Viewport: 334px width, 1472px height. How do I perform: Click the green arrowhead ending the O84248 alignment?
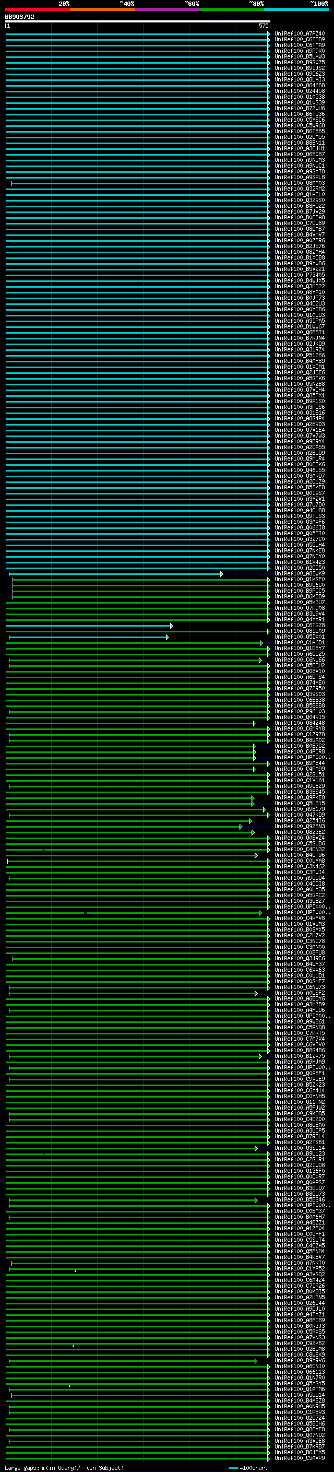[x=255, y=723]
